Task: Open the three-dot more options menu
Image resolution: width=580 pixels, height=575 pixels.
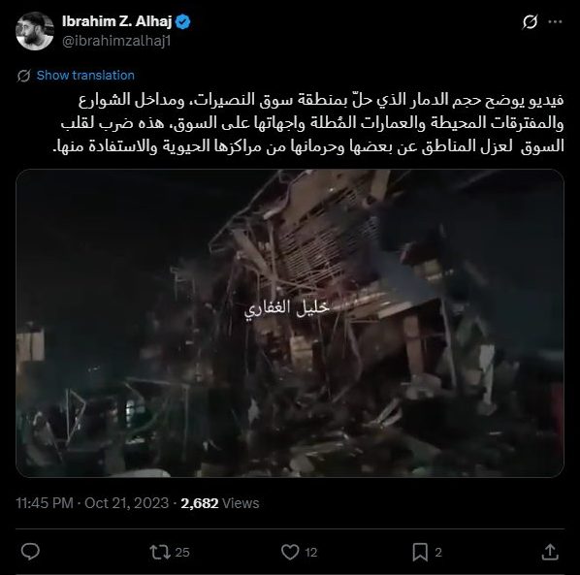Action: tap(555, 22)
